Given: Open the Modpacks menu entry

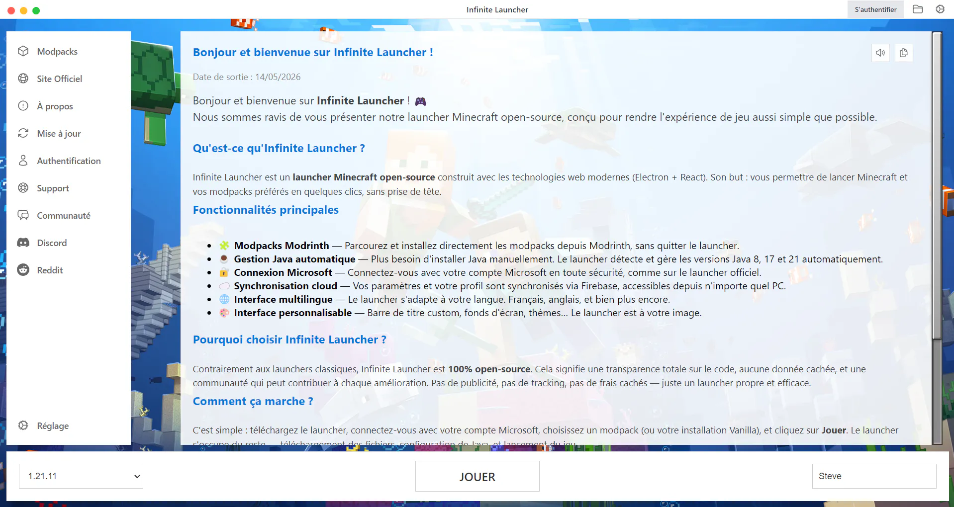Looking at the screenshot, I should pos(57,52).
